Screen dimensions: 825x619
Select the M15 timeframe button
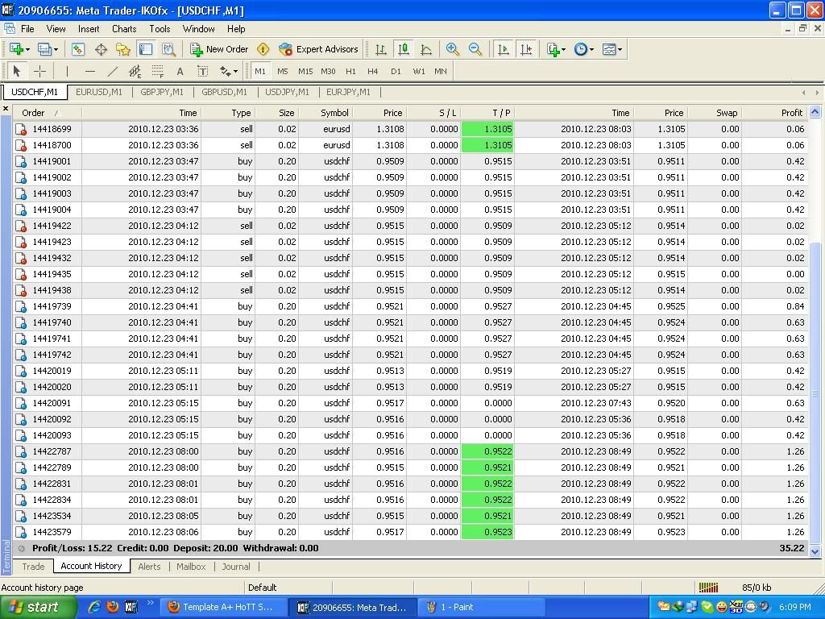click(305, 71)
